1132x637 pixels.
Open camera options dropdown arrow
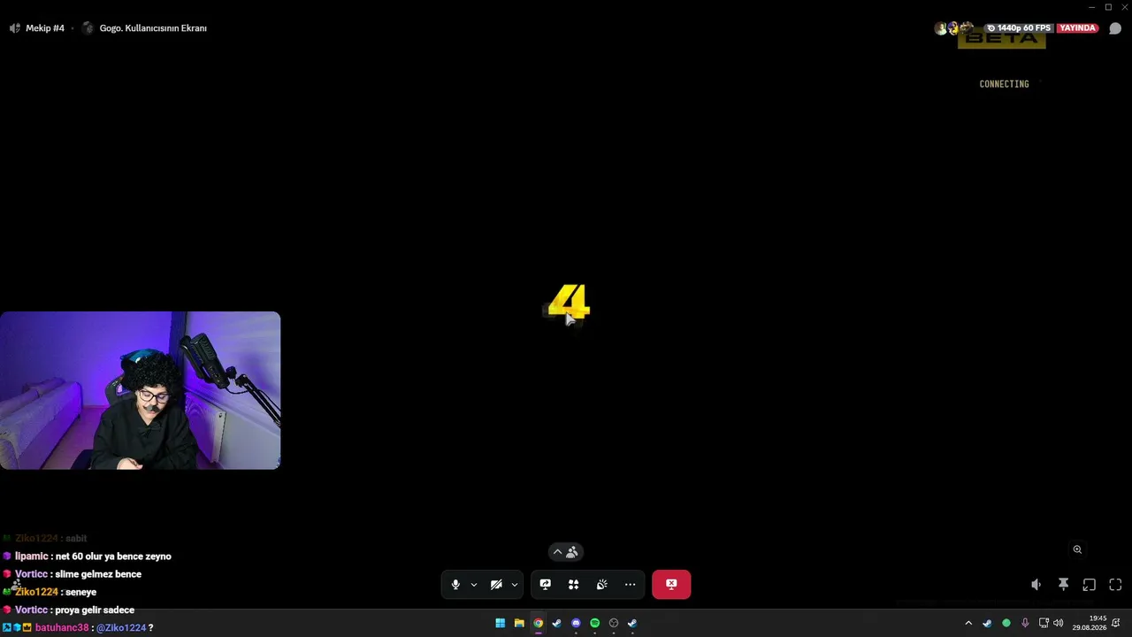pyautogui.click(x=515, y=585)
